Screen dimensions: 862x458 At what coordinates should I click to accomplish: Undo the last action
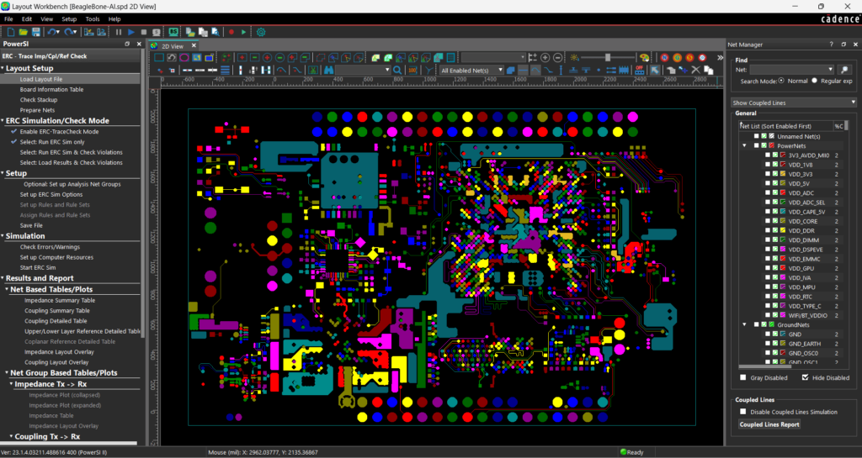[x=51, y=33]
